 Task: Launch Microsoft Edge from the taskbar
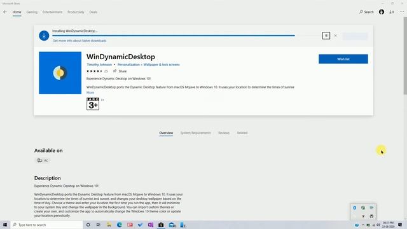point(120,225)
